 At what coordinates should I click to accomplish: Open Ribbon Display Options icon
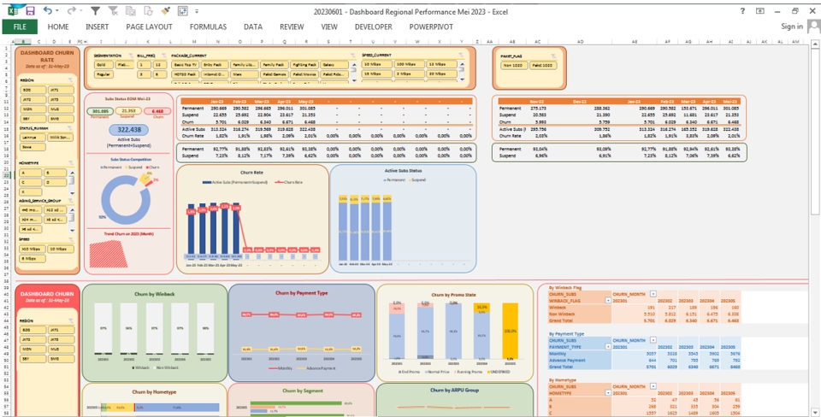click(x=759, y=11)
